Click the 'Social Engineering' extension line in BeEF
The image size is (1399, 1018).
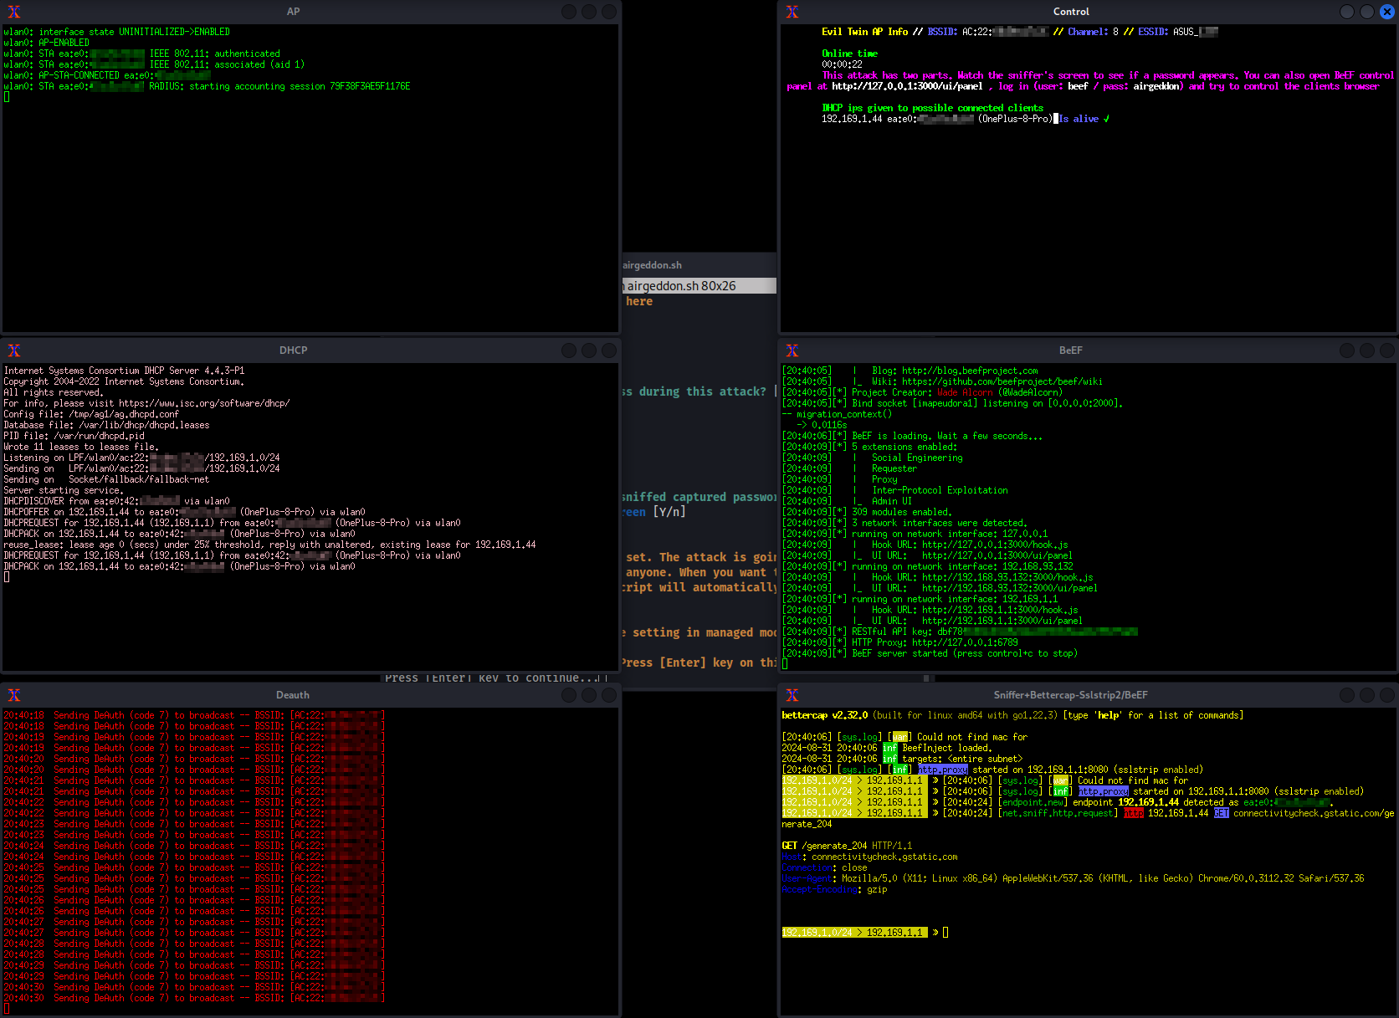(x=917, y=458)
